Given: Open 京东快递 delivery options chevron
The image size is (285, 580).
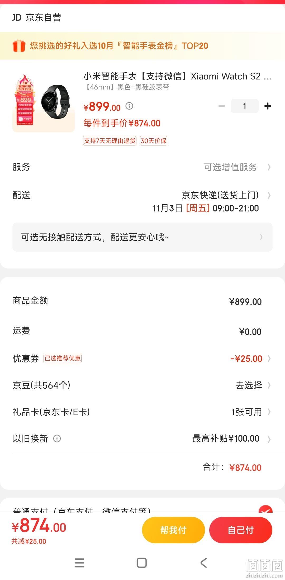Looking at the screenshot, I should [x=269, y=195].
